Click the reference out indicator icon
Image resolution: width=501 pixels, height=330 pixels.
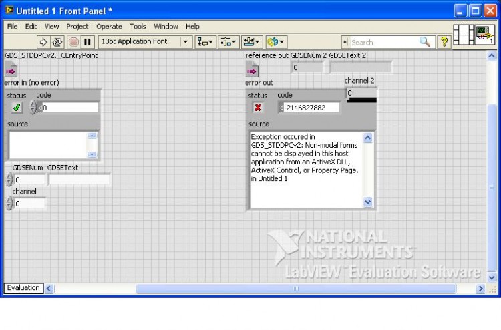pyautogui.click(x=252, y=69)
